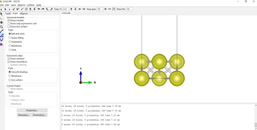Translate view left with arrow icon
The height and width of the screenshot is (130, 257).
click(80, 9)
